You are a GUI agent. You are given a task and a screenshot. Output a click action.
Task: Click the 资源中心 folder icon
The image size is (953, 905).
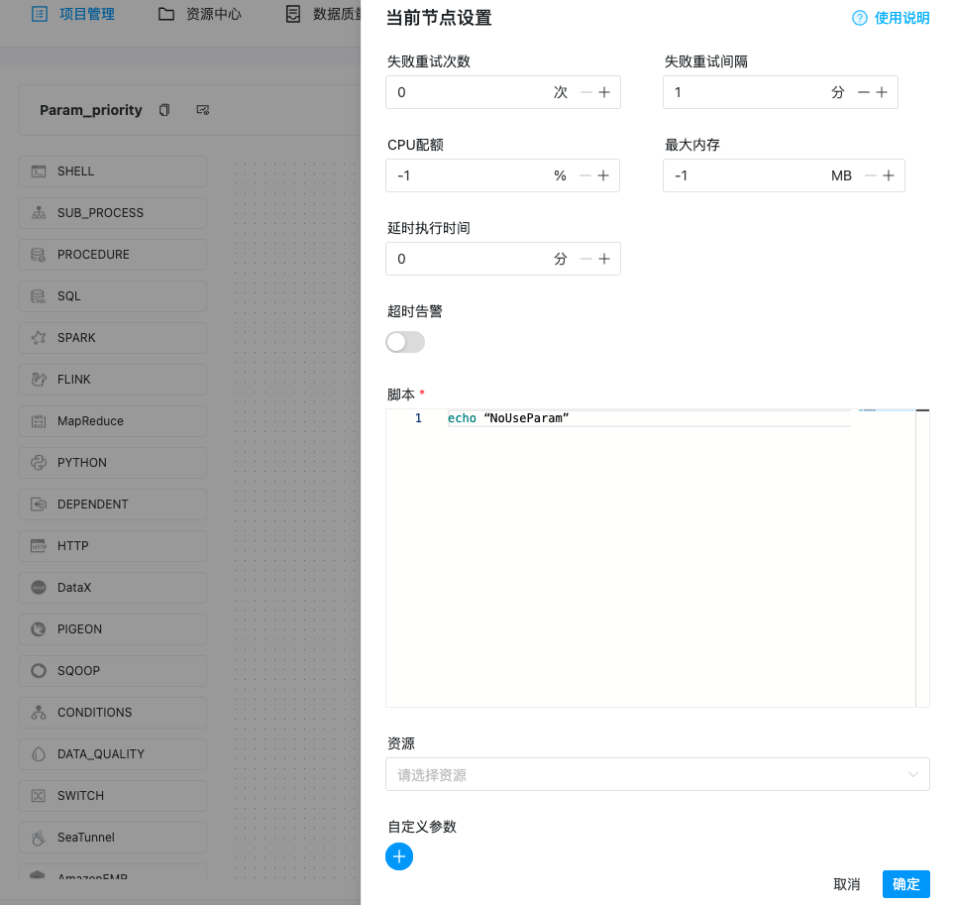coord(165,14)
